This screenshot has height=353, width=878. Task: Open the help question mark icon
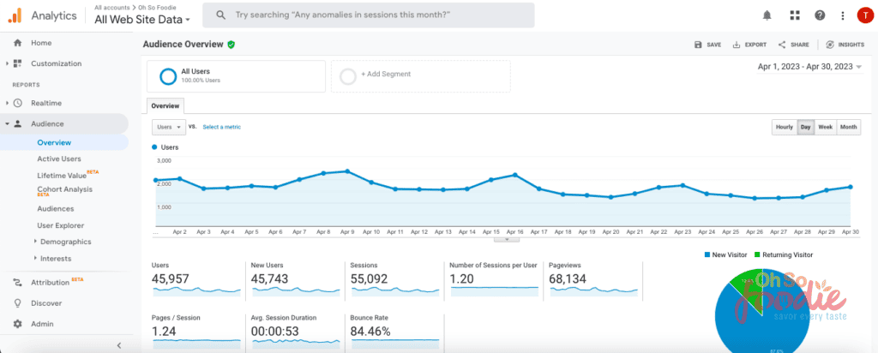point(820,15)
